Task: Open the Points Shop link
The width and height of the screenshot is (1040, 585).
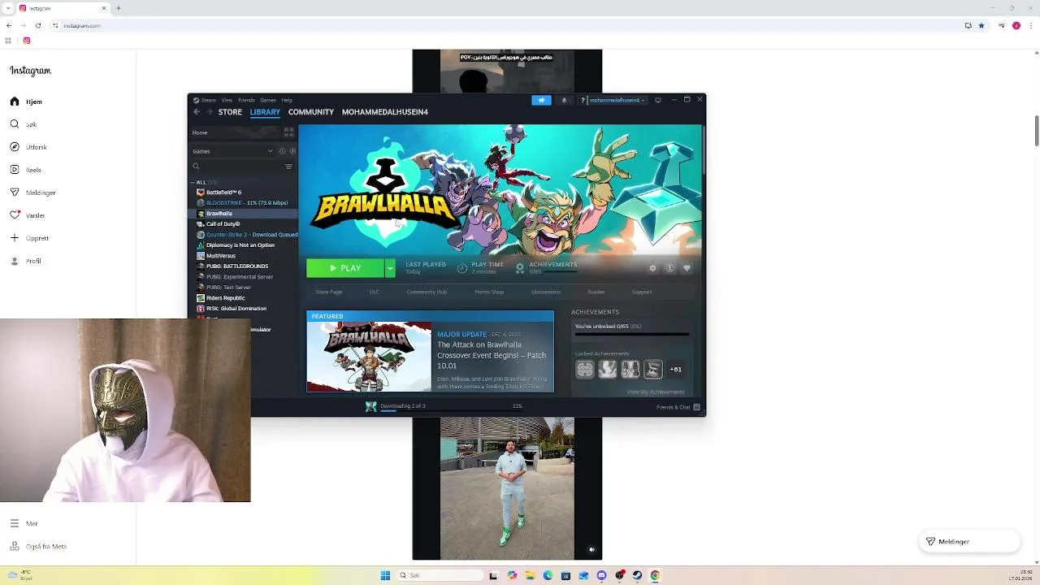Action: pos(489,292)
